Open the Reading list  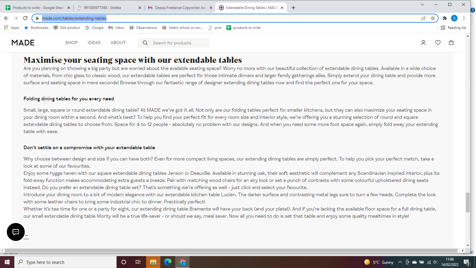pos(453,28)
